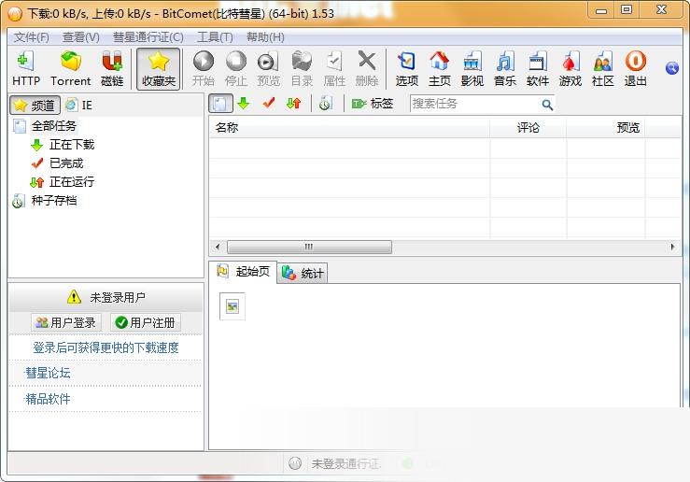This screenshot has height=482, width=690.
Task: Click the 预览 preview toolbar icon
Action: point(268,69)
